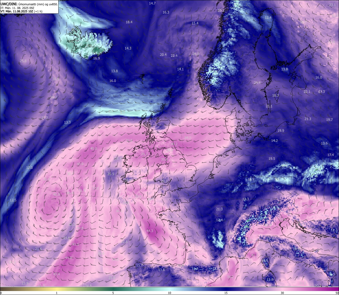Click the 19.5 value over Germany

pos(272,159)
